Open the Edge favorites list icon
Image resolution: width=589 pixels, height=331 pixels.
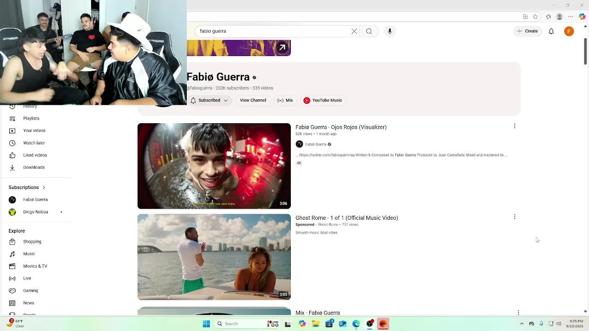(x=549, y=17)
